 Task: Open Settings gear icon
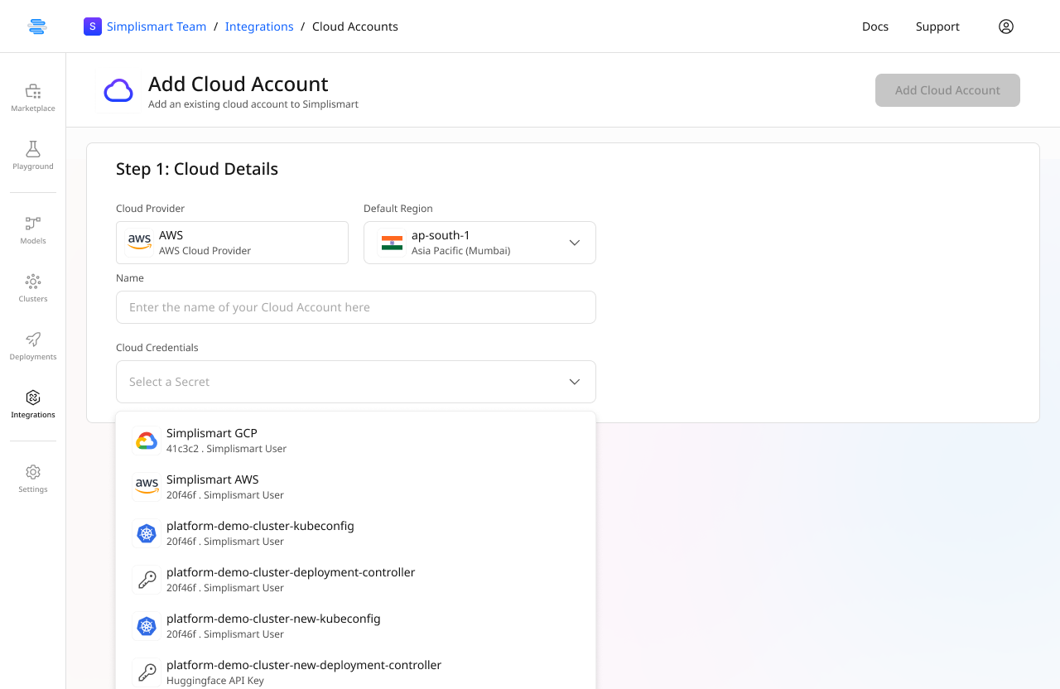click(x=33, y=472)
